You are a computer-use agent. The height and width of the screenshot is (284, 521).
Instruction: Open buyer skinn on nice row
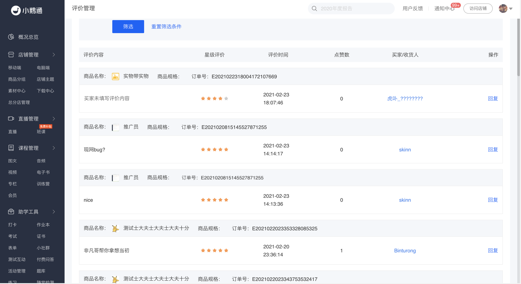click(405, 200)
